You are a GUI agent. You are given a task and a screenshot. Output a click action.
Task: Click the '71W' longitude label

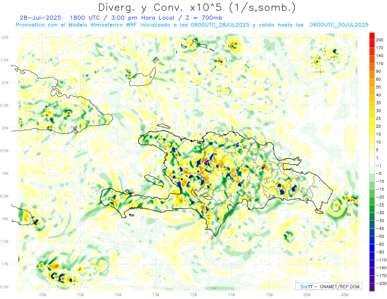(231, 294)
